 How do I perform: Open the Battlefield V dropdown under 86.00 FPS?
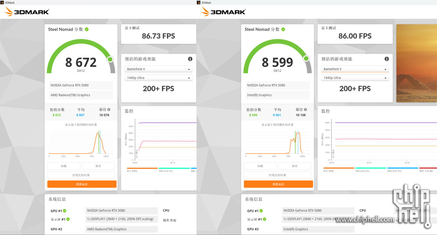355,69
